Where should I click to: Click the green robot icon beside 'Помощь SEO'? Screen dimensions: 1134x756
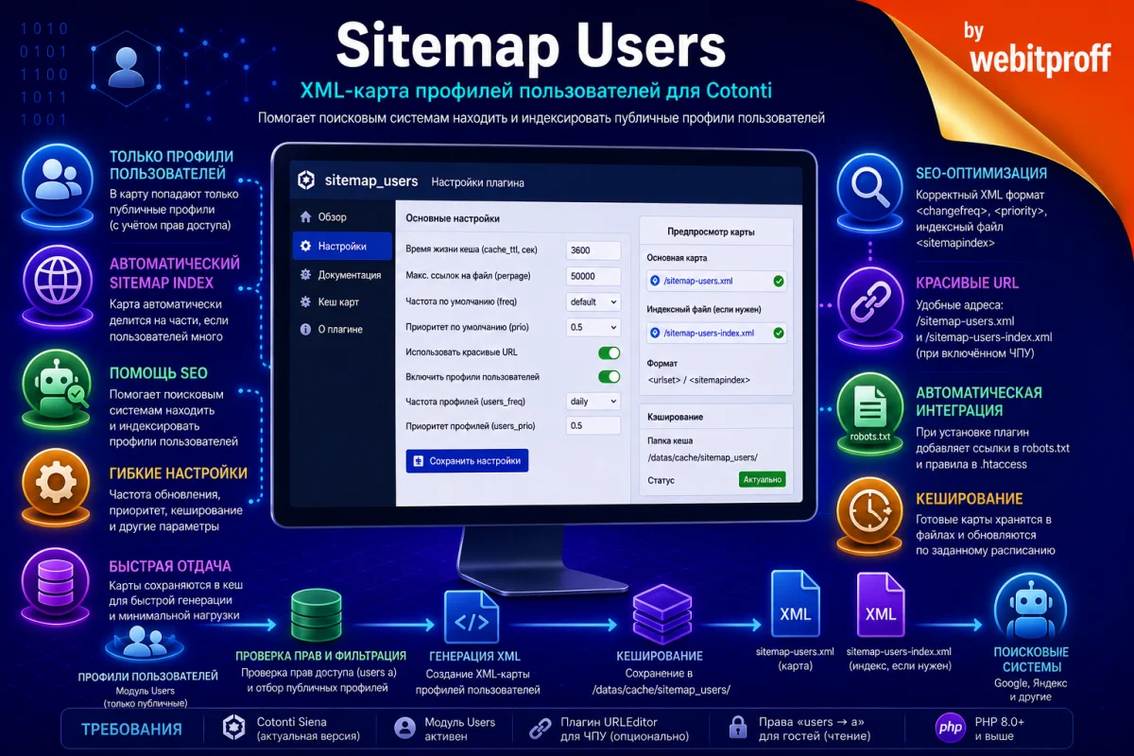(55, 389)
